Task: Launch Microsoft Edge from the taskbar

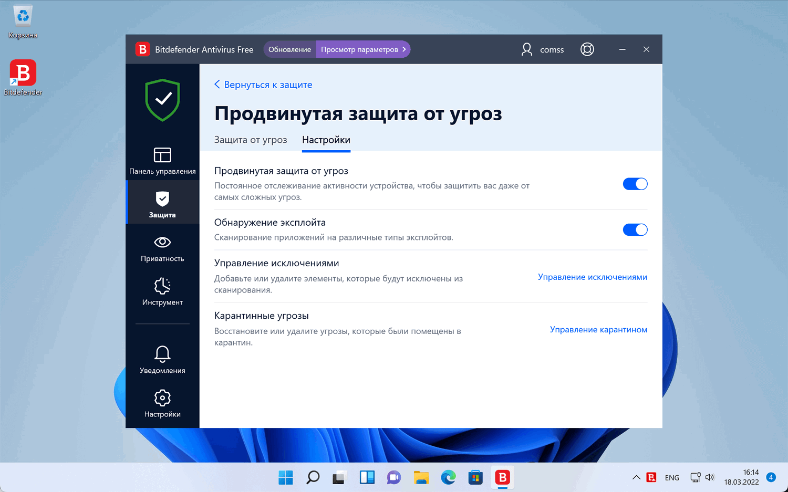Action: 448,477
